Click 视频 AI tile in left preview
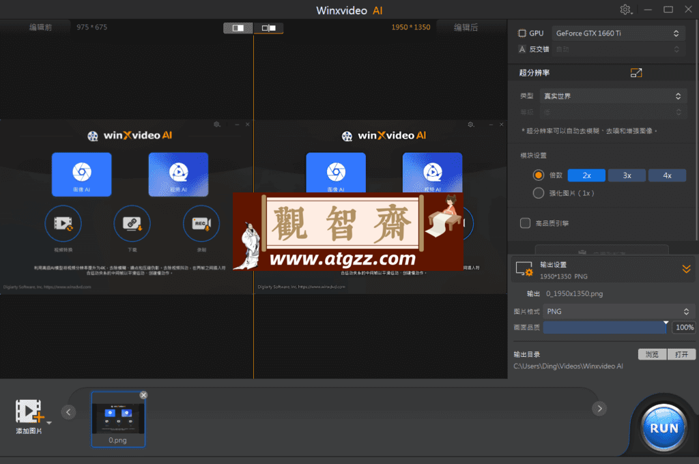This screenshot has width=699, height=464. point(178,174)
